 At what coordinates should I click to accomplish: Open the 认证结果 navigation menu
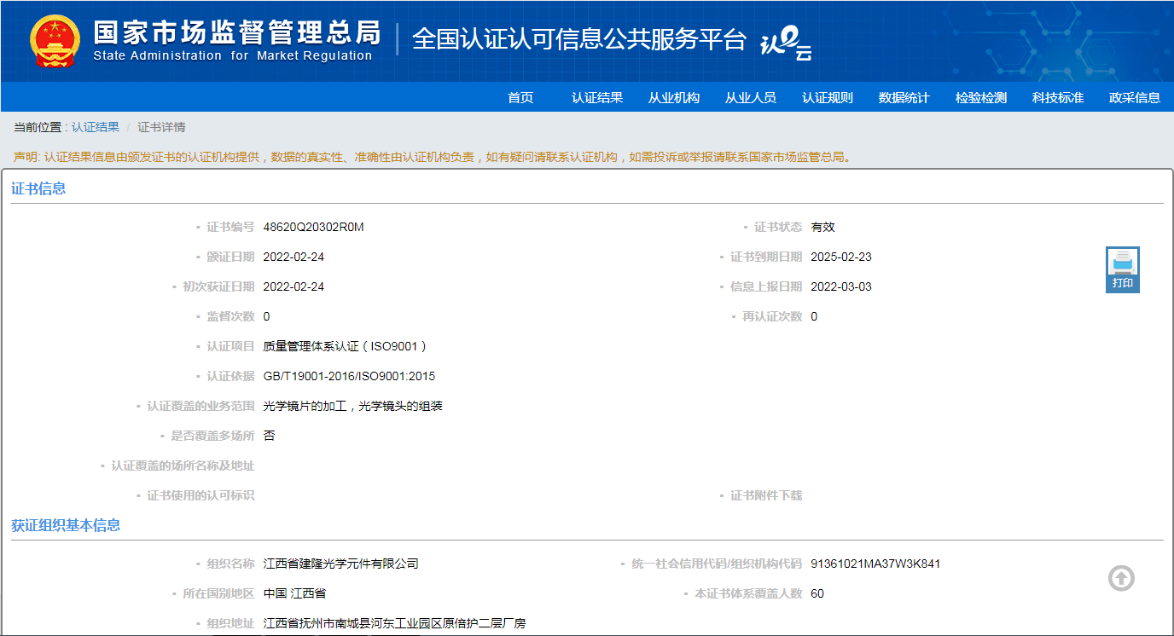[597, 98]
